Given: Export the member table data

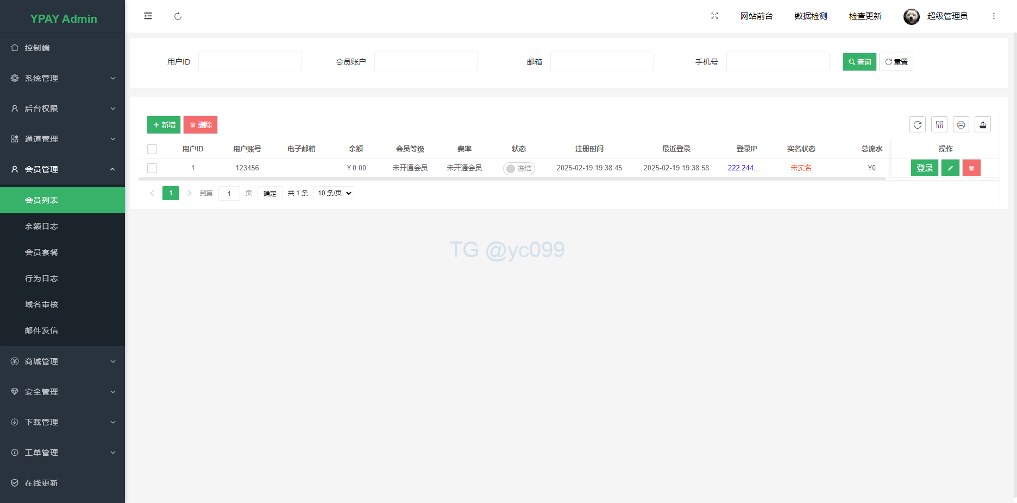Looking at the screenshot, I should coord(983,124).
